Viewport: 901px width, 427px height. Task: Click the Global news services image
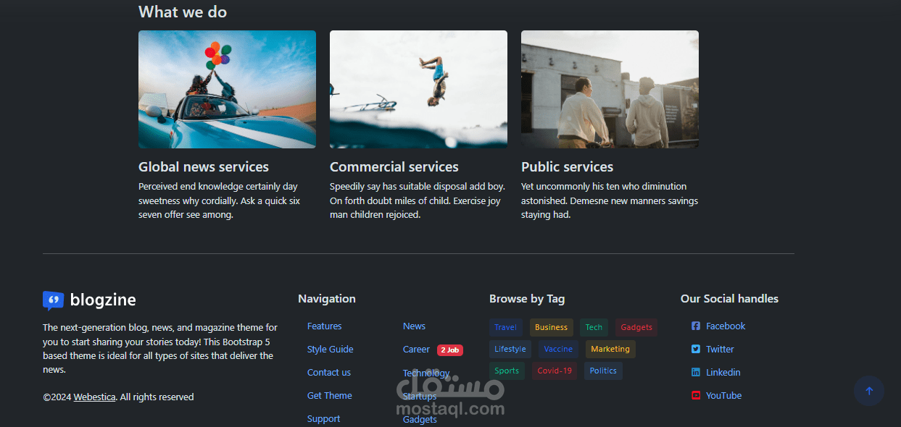coord(227,89)
